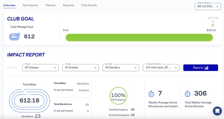224x119 pixels.
Task: Click the '612 mi' progress end label
Action: [211, 30]
